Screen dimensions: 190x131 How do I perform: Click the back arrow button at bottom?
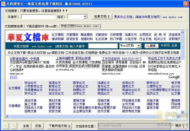(x=6, y=126)
